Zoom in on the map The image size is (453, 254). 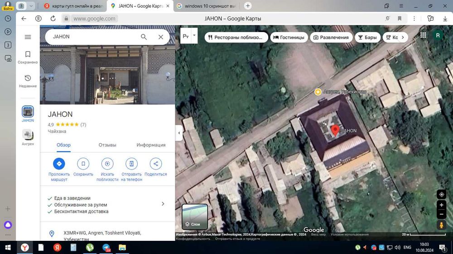tap(441, 205)
